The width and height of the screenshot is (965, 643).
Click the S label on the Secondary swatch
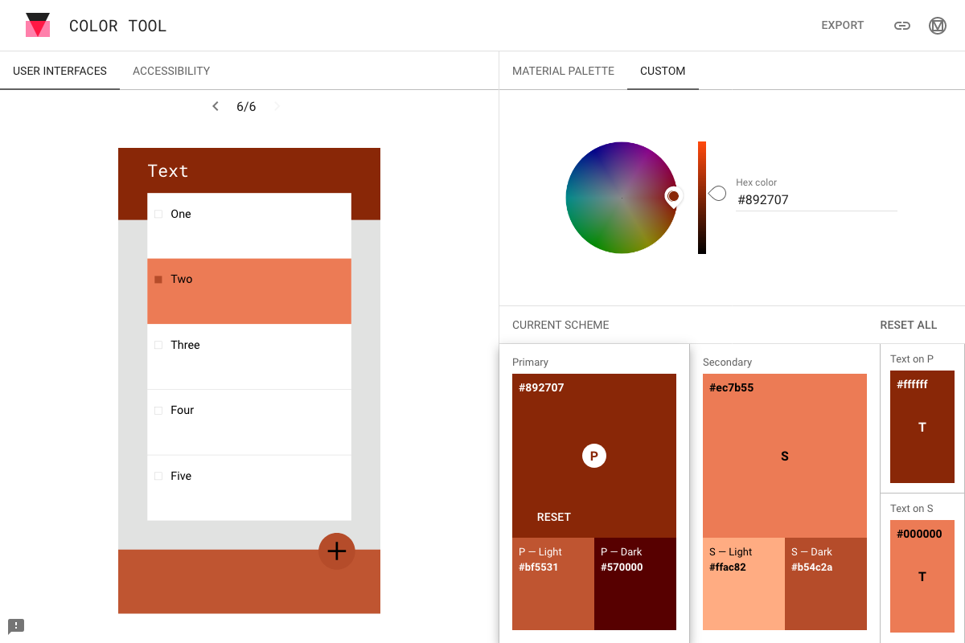click(784, 456)
